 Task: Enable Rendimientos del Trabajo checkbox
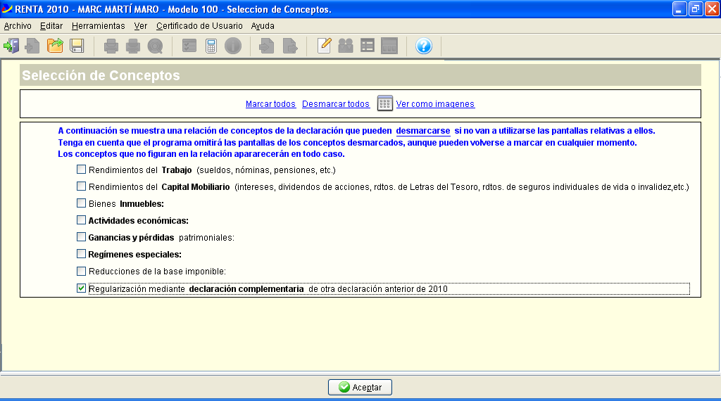point(82,170)
